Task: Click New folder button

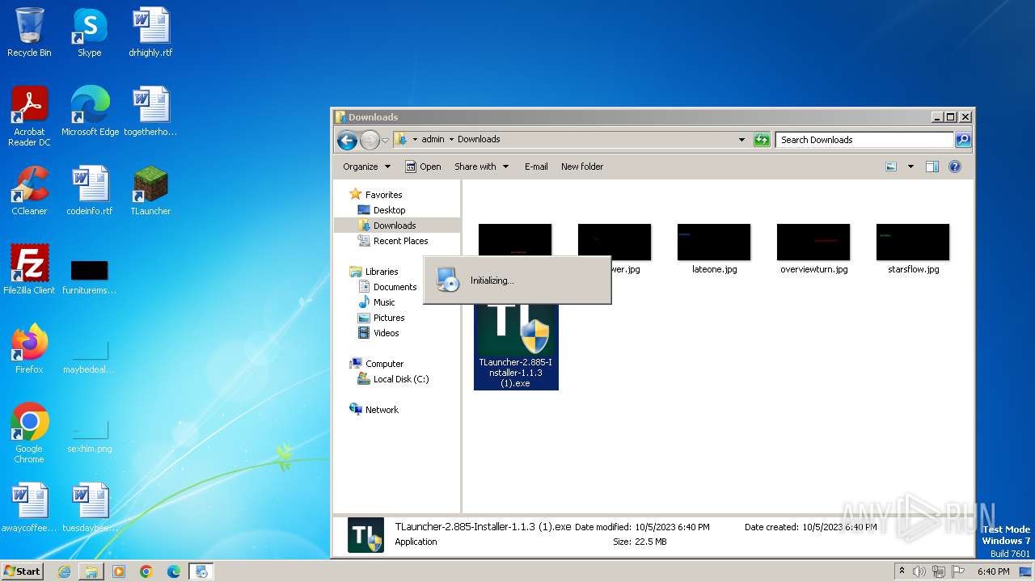Action: (582, 167)
